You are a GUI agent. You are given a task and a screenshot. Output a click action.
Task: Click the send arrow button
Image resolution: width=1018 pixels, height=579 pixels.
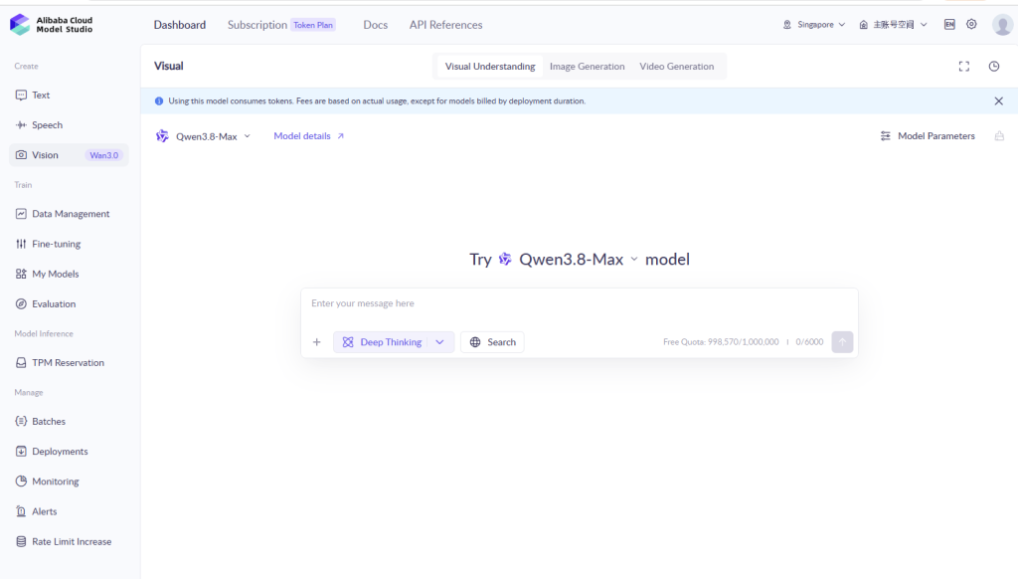click(842, 342)
